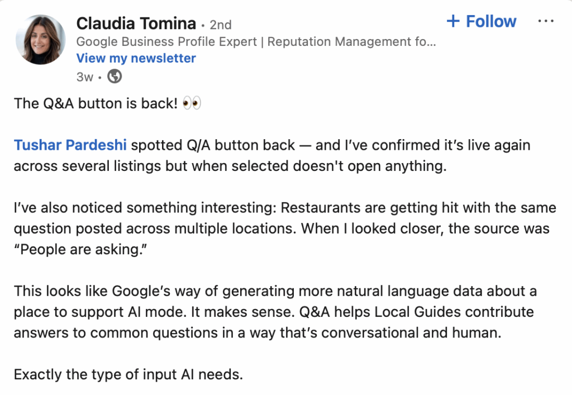
Task: Click the plus icon beside Follow
Action: click(453, 21)
